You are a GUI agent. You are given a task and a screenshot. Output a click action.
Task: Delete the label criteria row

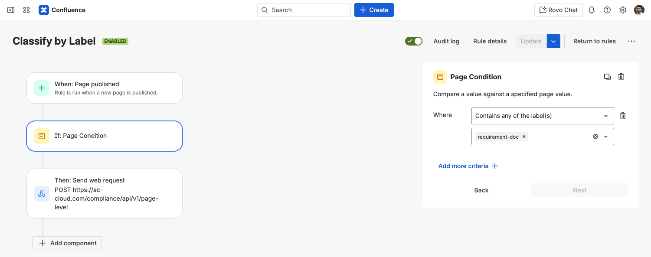click(623, 116)
